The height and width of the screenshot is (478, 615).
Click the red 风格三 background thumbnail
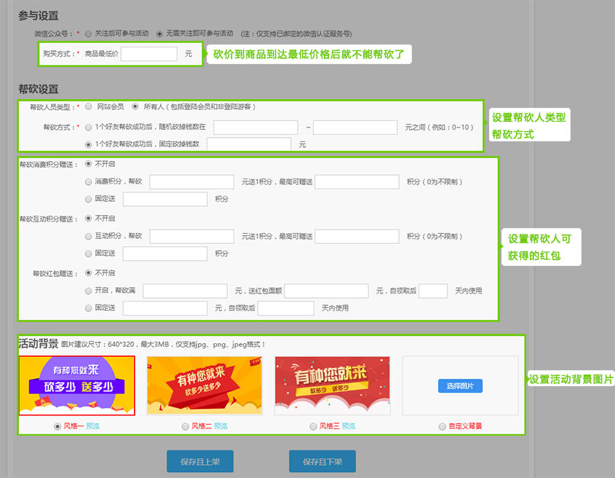pyautogui.click(x=332, y=385)
